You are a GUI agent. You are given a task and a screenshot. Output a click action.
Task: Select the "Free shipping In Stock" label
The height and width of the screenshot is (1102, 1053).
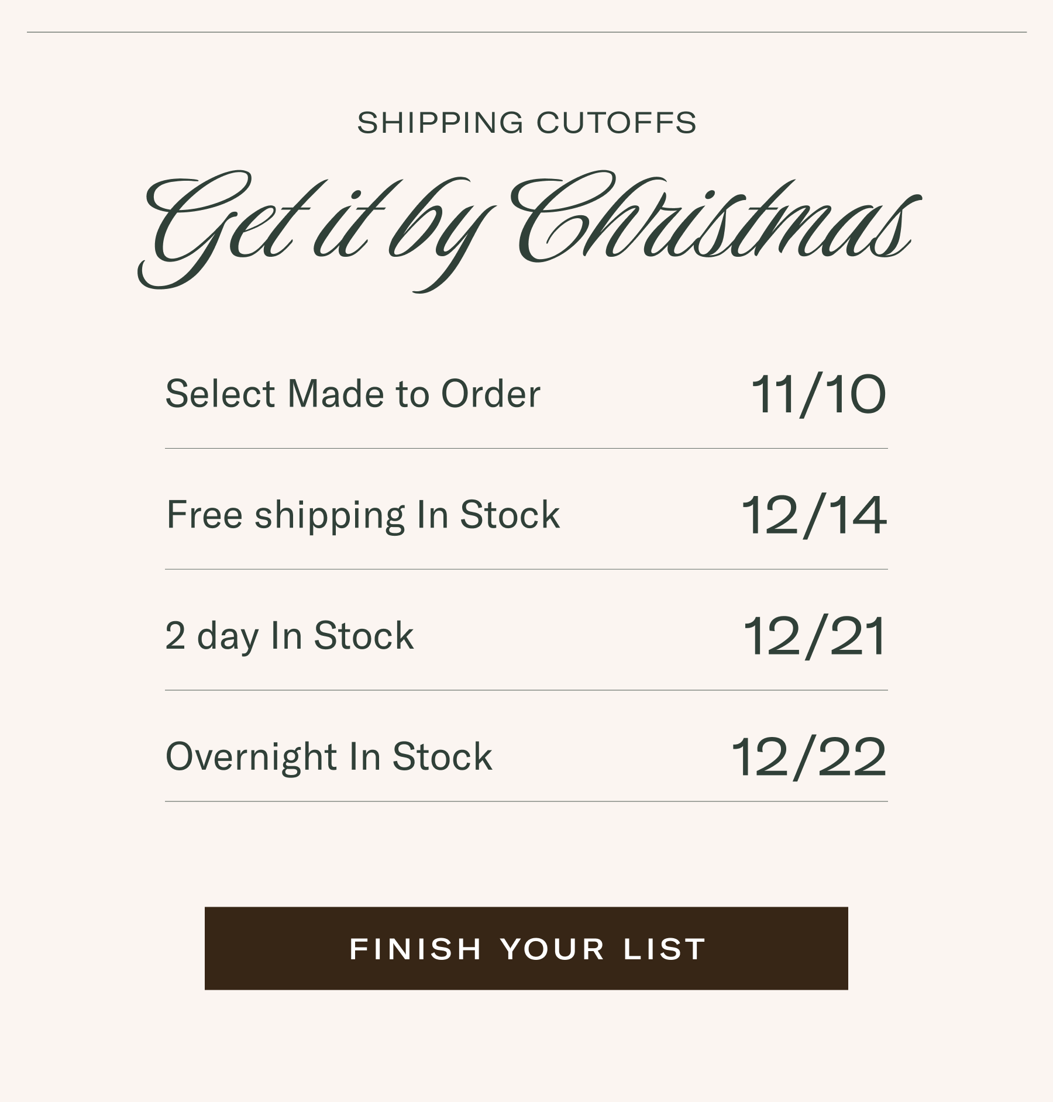(x=363, y=515)
